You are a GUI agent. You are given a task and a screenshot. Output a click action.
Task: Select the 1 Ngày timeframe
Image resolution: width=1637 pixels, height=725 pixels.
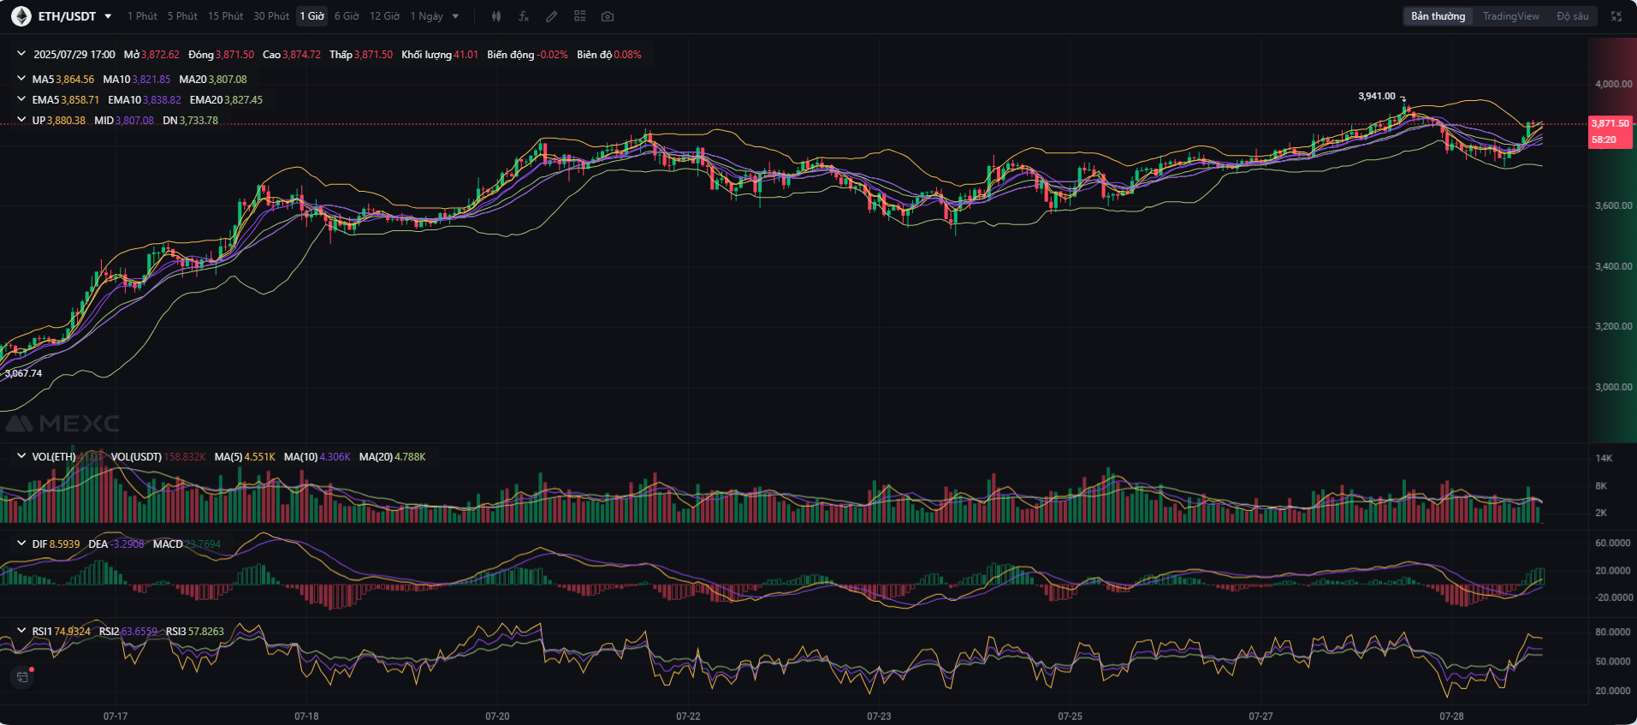[426, 16]
